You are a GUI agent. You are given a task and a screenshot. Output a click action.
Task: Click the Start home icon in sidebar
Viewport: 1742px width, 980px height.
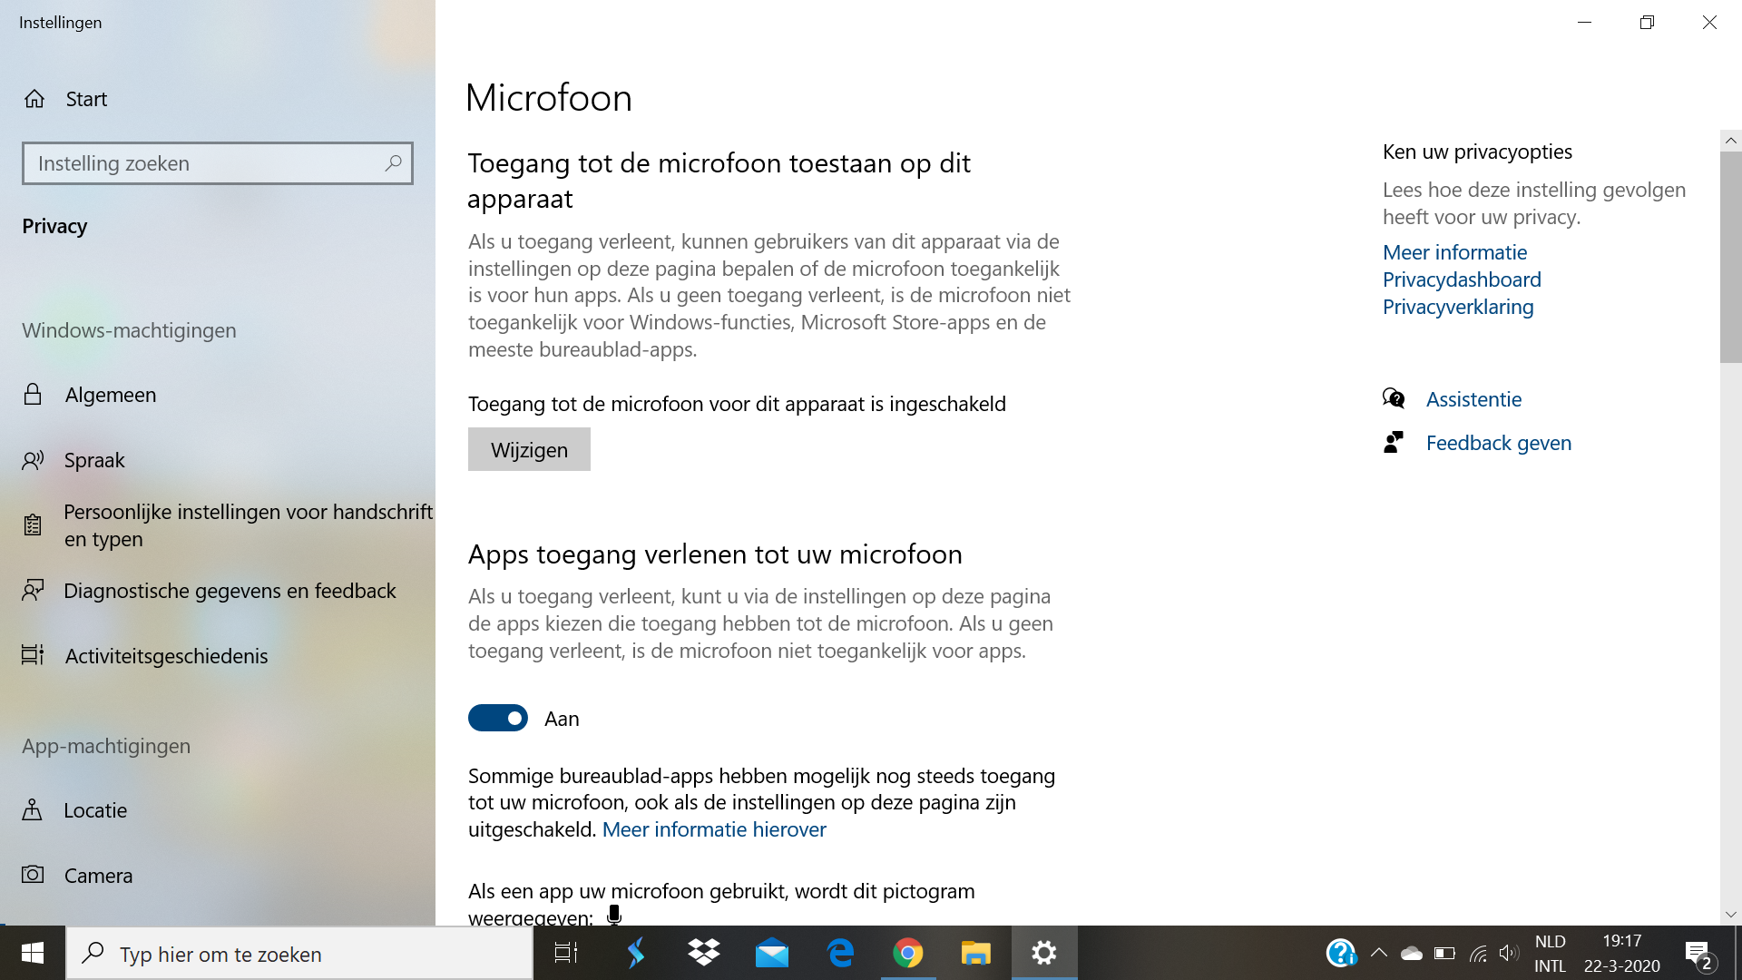pos(34,99)
